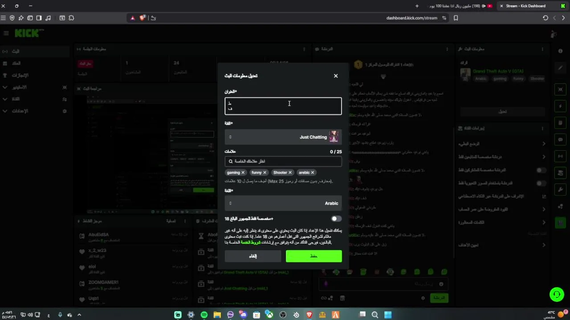Open the green terms of service link
Viewport: 570px width, 320px height.
251,243
